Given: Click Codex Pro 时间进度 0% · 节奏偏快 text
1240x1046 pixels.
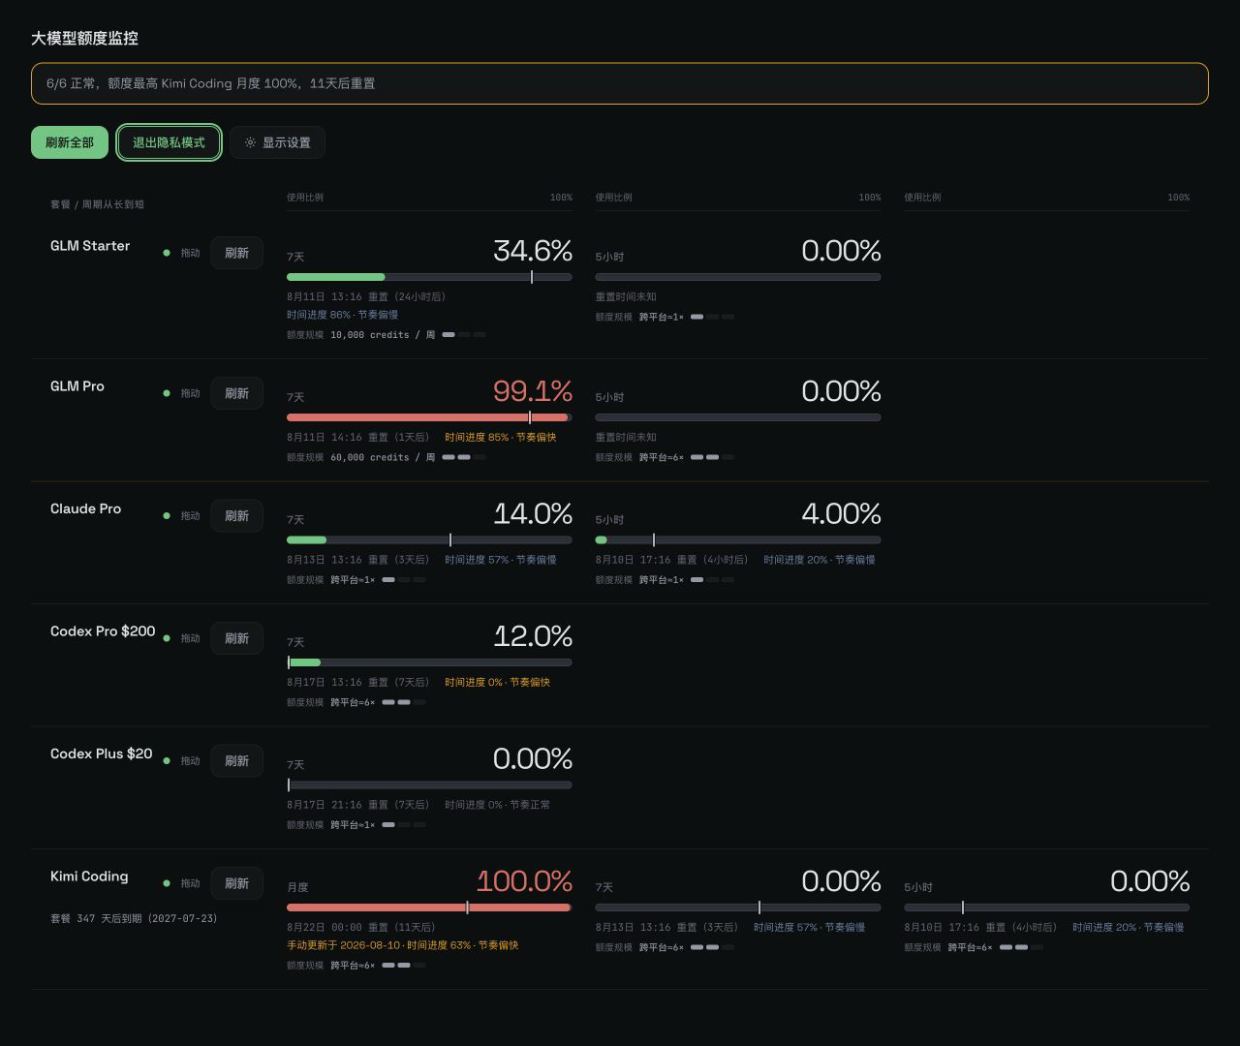Looking at the screenshot, I should coord(497,682).
